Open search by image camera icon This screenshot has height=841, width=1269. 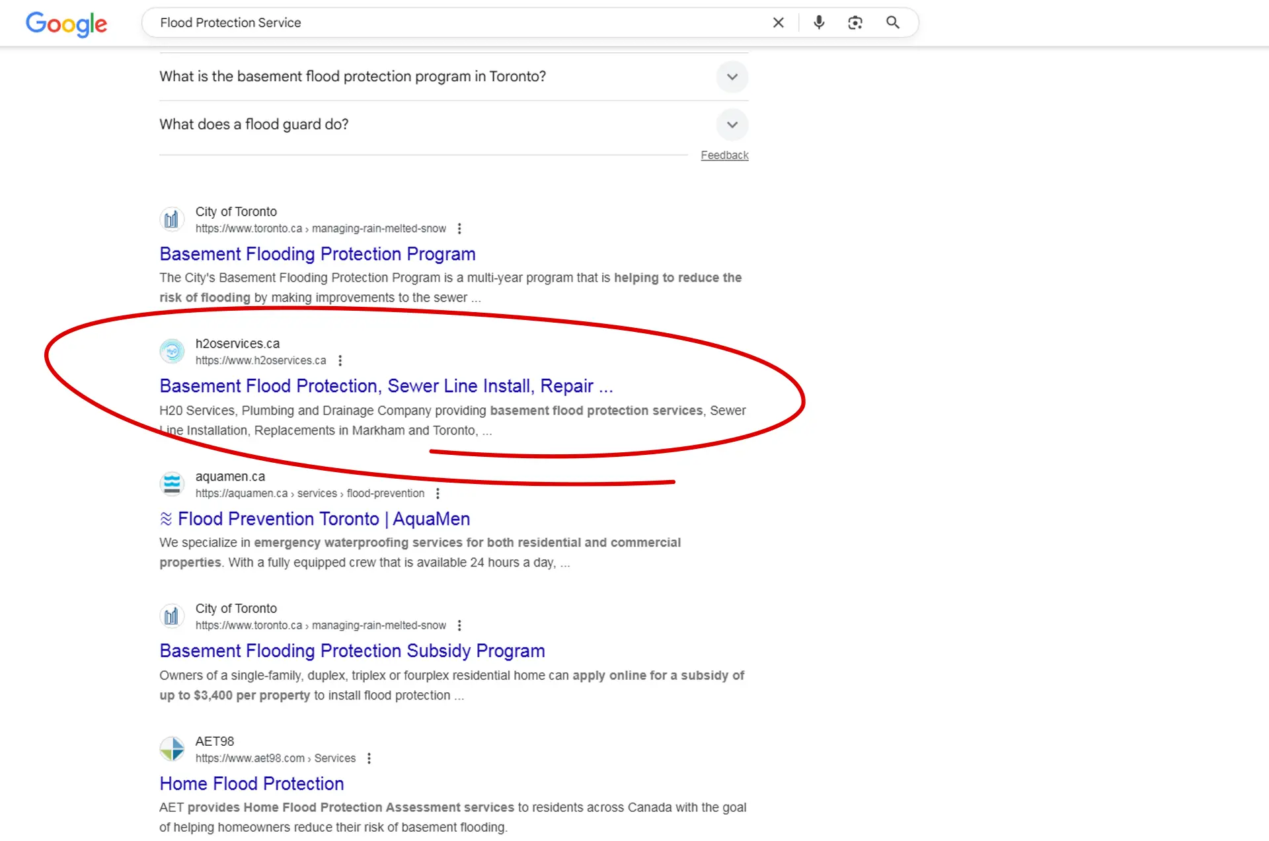855,22
